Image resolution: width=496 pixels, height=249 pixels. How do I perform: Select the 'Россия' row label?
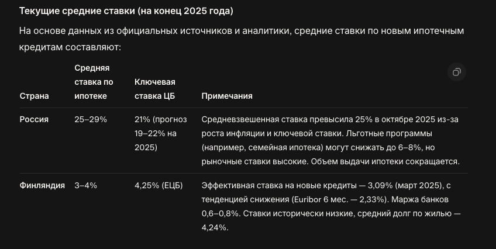(x=34, y=119)
